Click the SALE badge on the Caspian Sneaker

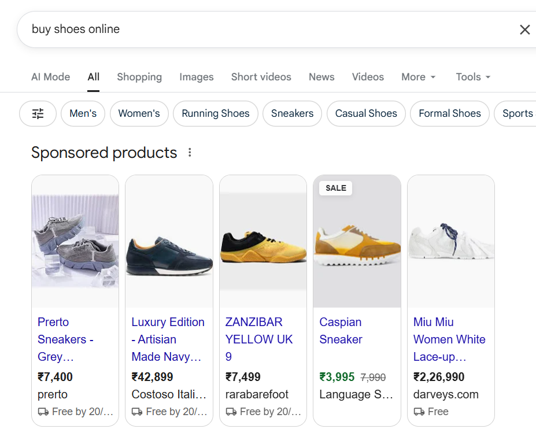point(335,188)
